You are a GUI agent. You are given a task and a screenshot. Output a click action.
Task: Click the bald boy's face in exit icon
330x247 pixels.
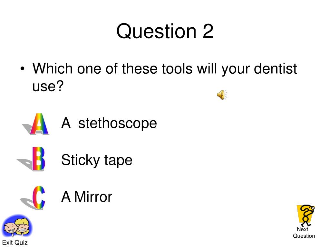click(11, 229)
